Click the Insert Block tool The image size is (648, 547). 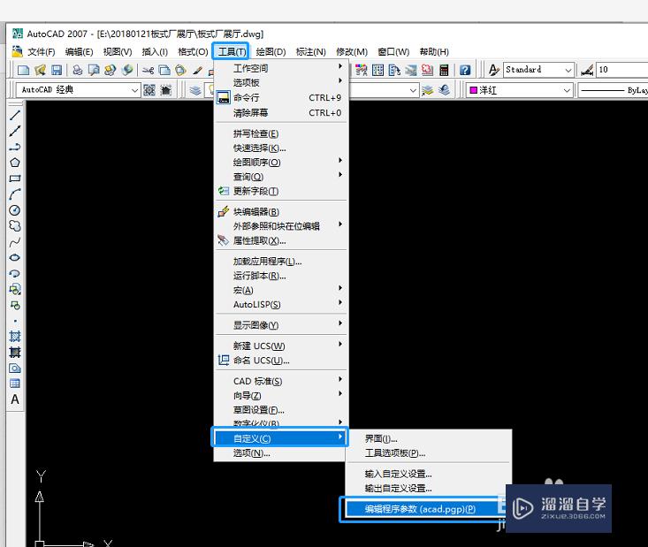(15, 289)
